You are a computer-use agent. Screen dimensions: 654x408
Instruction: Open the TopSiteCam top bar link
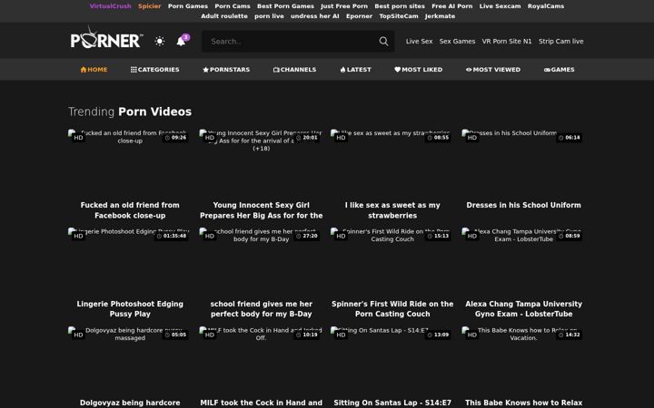(399, 16)
